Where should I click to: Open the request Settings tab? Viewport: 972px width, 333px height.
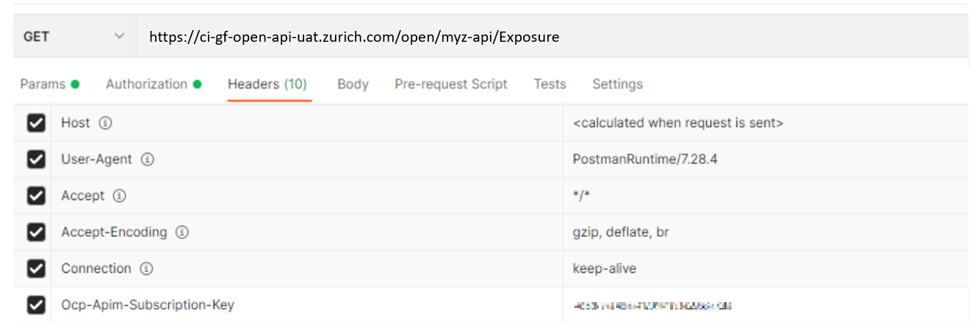pos(617,84)
